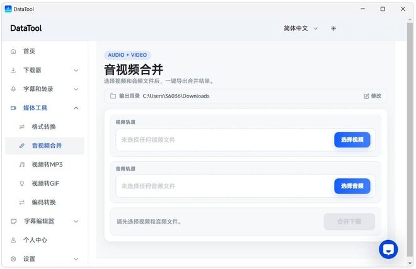Toggle the light/dark theme sun icon
This screenshot has height=269, width=416.
coord(333,28)
